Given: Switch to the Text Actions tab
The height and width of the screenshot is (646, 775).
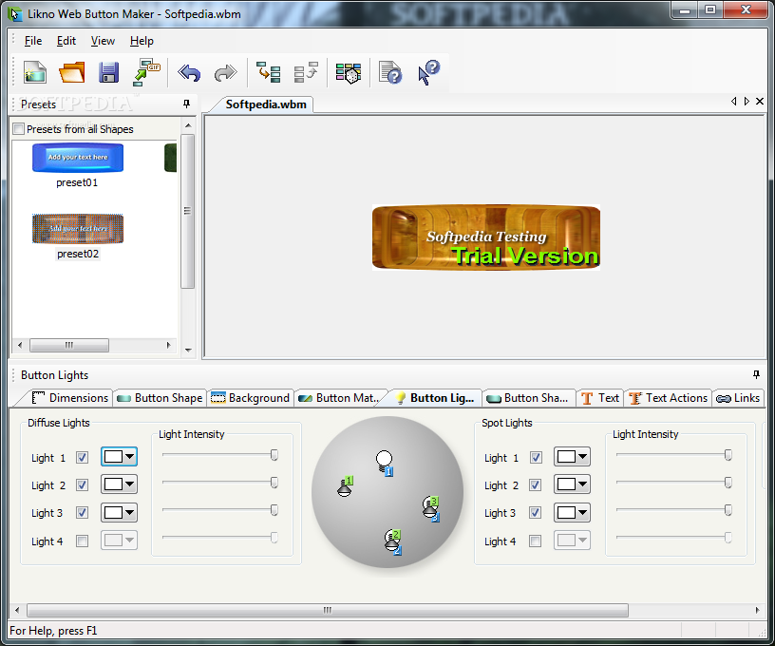Looking at the screenshot, I should click(669, 398).
